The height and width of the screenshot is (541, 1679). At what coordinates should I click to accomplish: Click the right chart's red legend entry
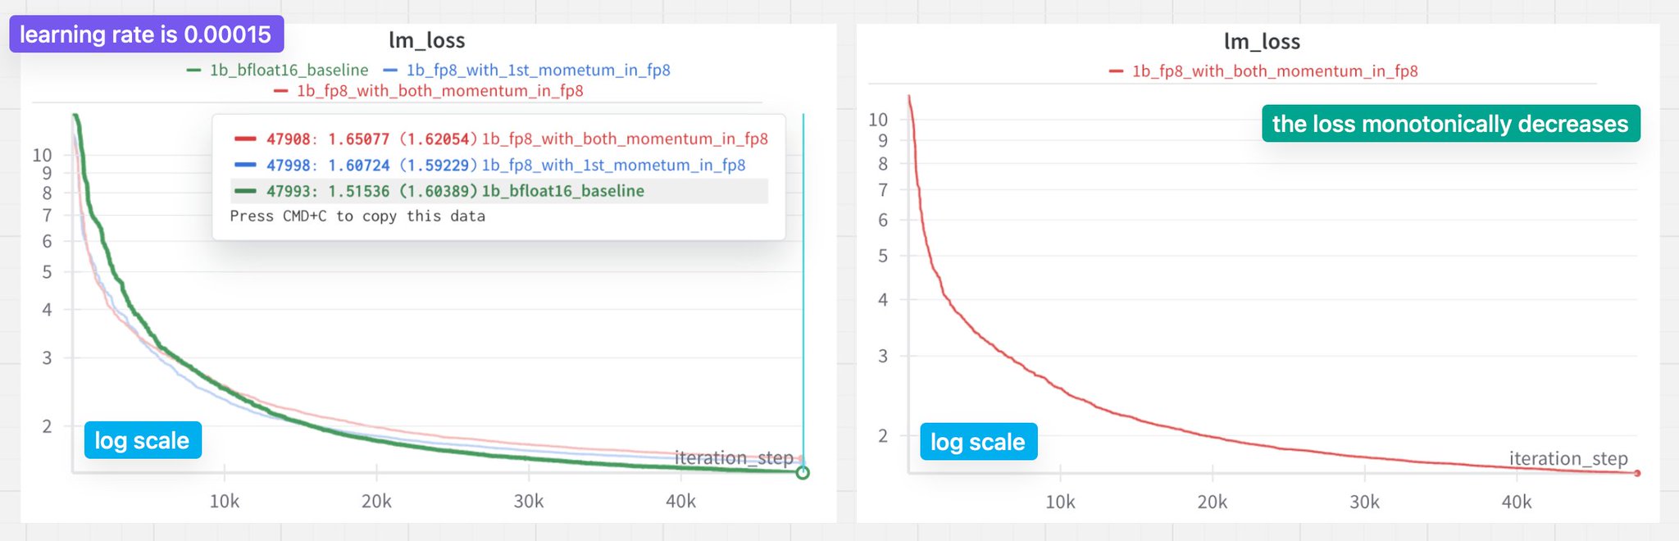1263,71
